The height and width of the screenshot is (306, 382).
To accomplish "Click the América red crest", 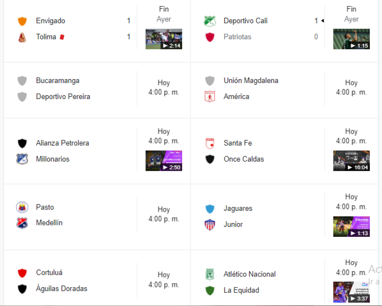I will [x=210, y=97].
